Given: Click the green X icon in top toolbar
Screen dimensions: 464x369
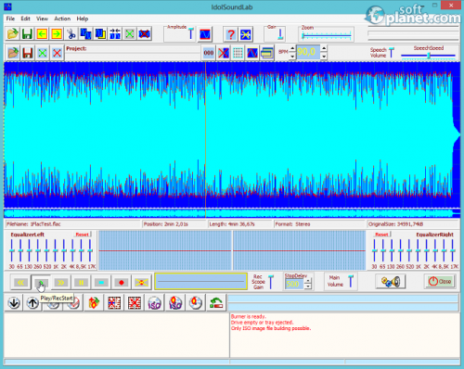Looking at the screenshot, I should coord(129,33).
